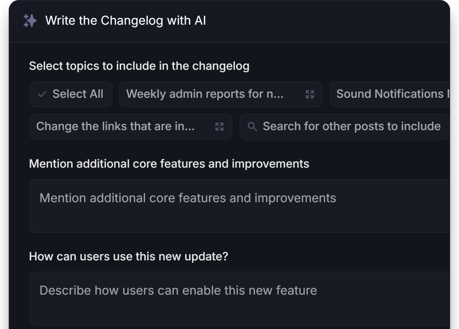459x329 pixels.
Task: Click the magnifier icon in the search field
Action: (x=253, y=126)
